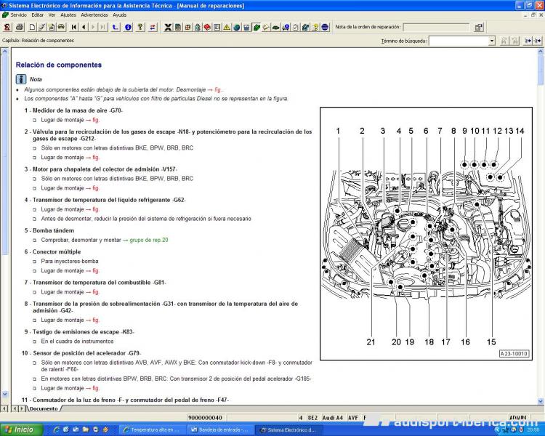Click the Audi A4 status bar entry

[333, 418]
